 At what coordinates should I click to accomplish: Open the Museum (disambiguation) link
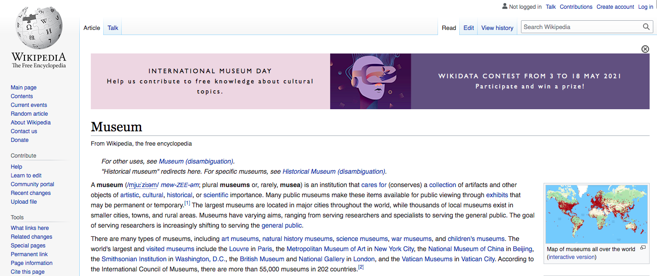[x=195, y=162]
